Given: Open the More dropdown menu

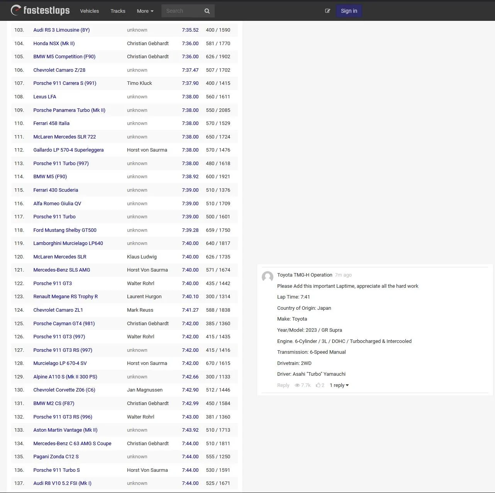Looking at the screenshot, I should click(x=145, y=11).
